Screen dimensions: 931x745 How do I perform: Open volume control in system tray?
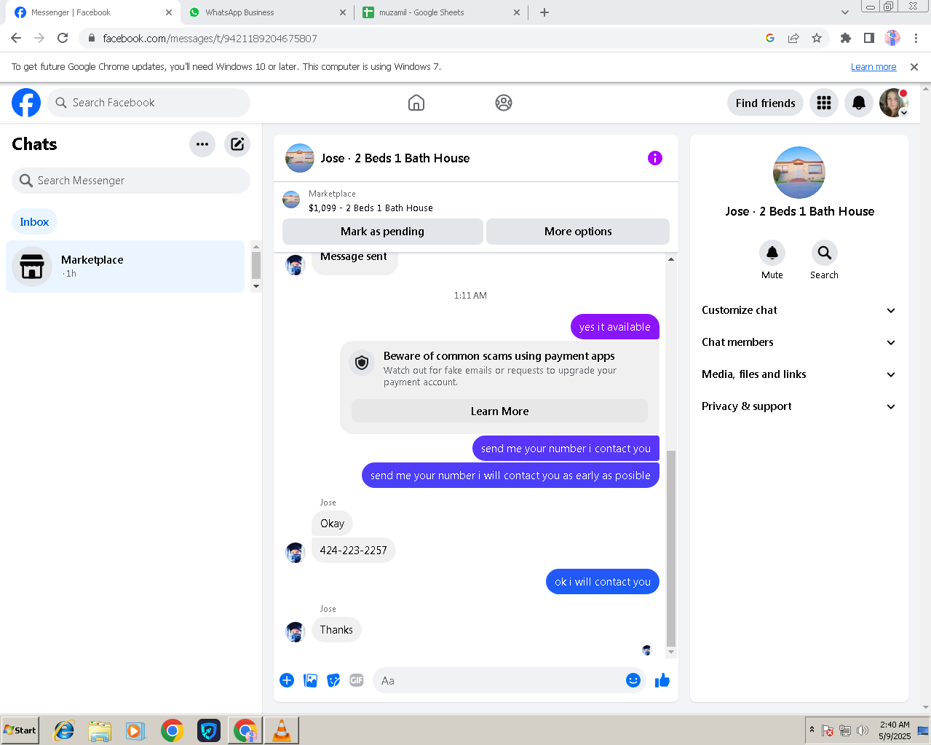[863, 730]
